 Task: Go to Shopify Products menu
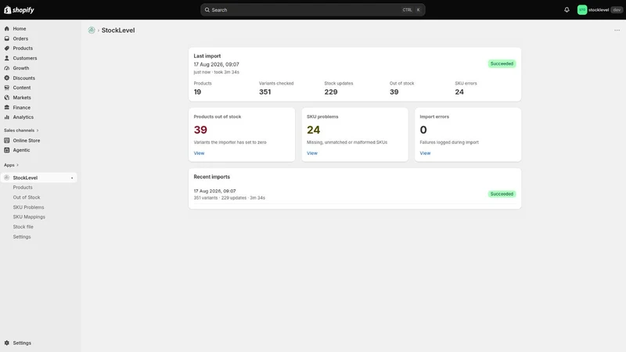click(23, 48)
